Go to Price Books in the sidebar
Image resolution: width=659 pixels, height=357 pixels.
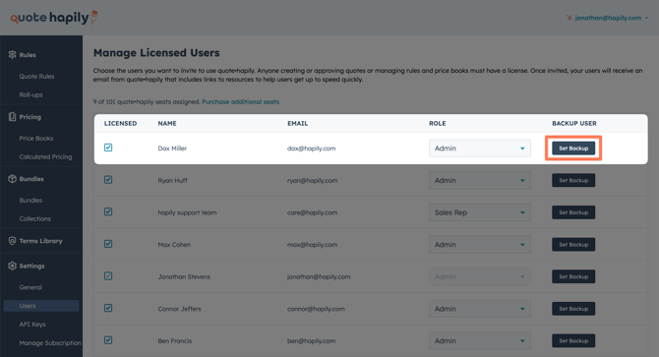36,139
